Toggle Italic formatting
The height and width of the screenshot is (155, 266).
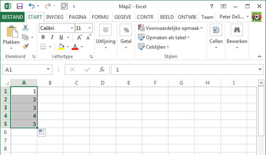(52, 37)
